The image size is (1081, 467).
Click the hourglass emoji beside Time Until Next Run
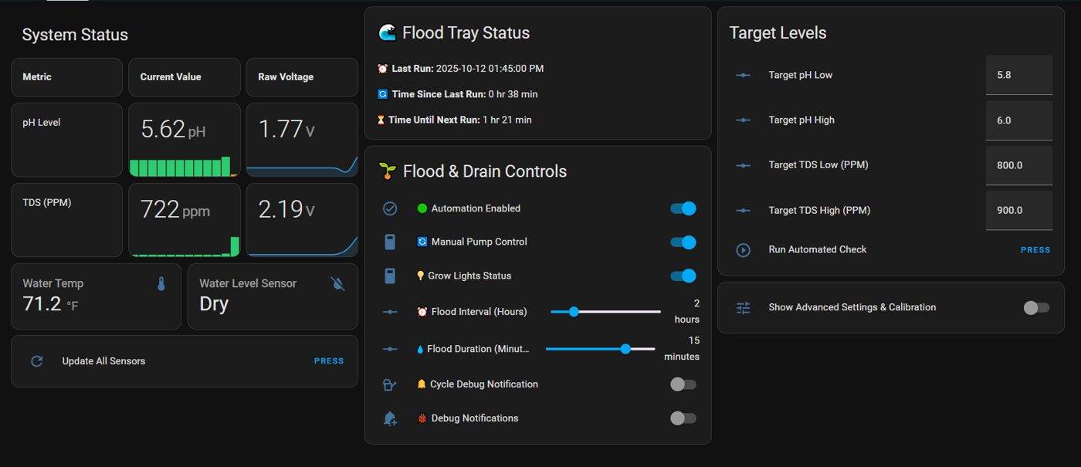(380, 120)
